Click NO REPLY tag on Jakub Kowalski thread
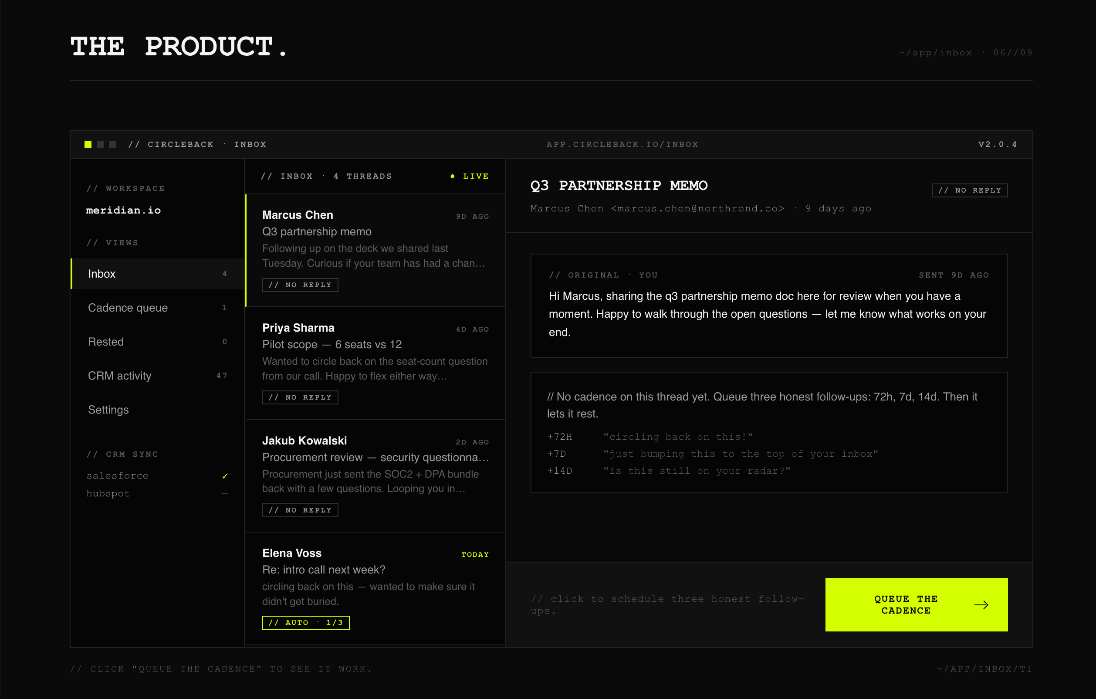 300,510
